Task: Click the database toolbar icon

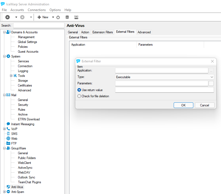Action: coord(67,17)
